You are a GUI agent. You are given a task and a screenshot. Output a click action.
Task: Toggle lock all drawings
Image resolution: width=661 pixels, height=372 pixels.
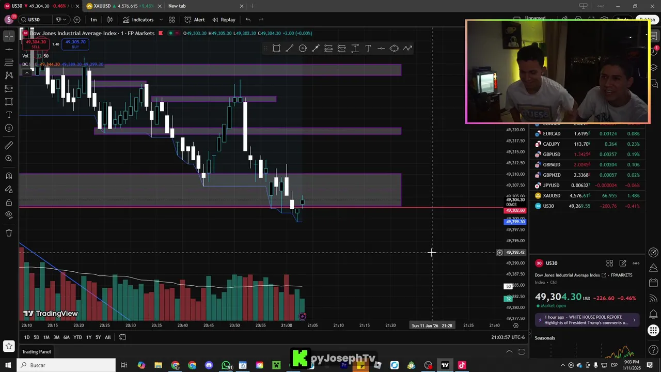pos(9,203)
